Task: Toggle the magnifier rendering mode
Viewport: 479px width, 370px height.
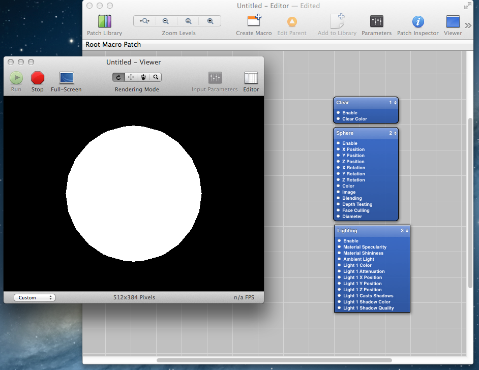Action: tap(156, 77)
